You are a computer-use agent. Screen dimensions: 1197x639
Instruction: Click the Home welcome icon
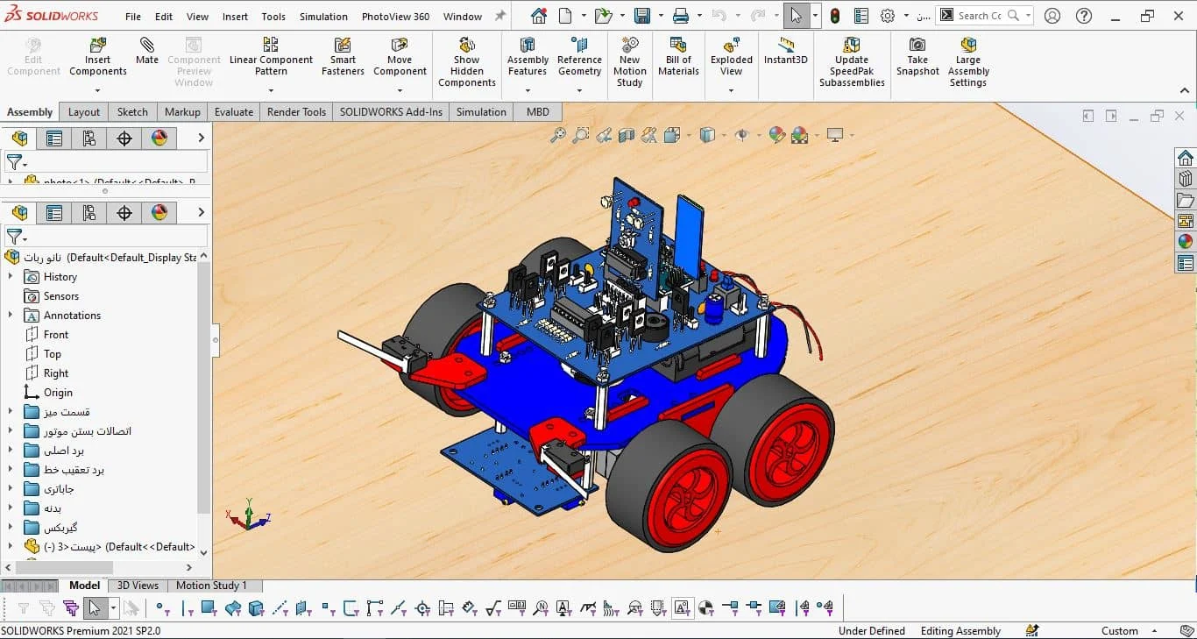click(x=539, y=16)
